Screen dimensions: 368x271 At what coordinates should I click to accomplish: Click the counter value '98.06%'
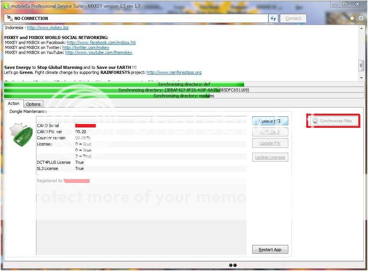(x=83, y=138)
